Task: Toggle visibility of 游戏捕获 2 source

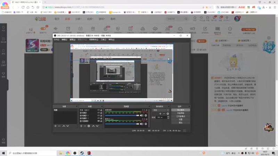Action: tap(99, 115)
